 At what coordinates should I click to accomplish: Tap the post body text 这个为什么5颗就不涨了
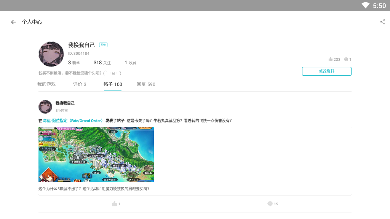click(x=94, y=189)
